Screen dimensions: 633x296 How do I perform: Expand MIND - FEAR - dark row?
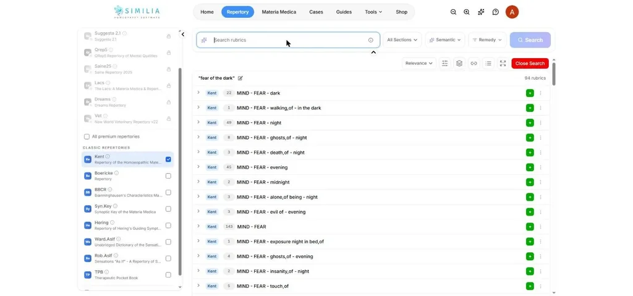click(x=198, y=93)
